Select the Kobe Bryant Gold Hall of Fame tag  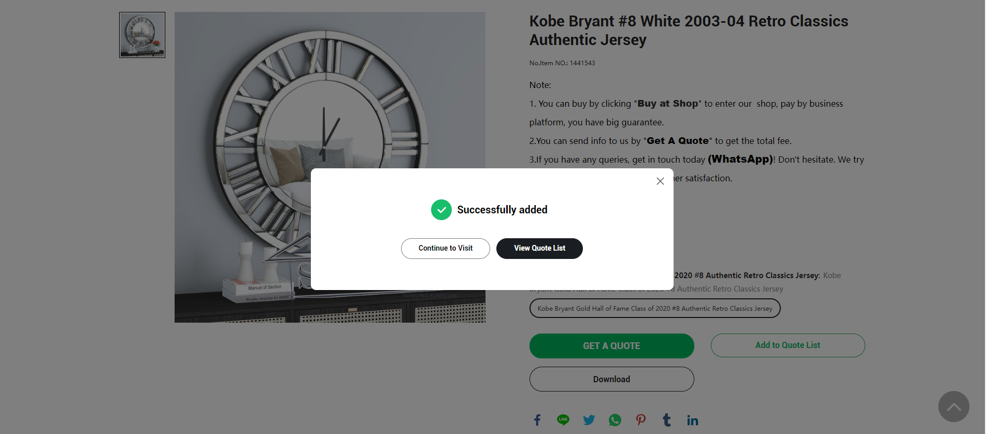[655, 308]
